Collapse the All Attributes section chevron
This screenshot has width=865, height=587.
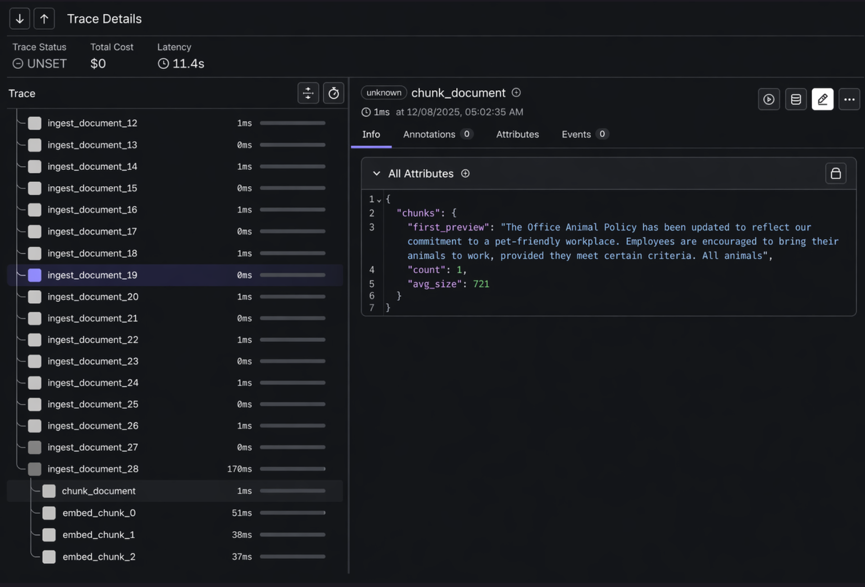[376, 174]
